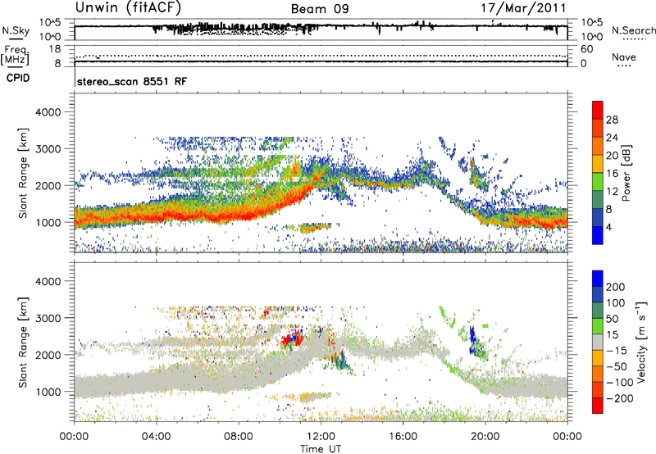Click the '08:00' time tick label

(238, 437)
